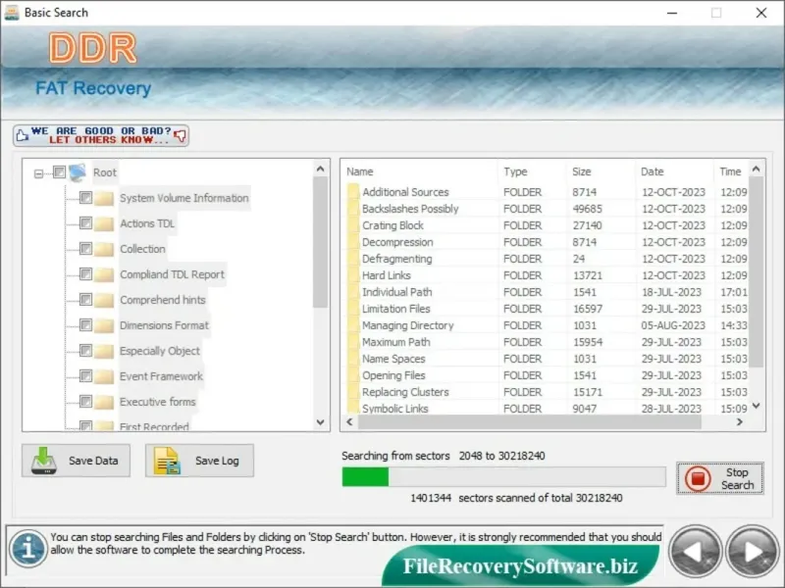The image size is (785, 588).
Task: Click folder icon of Limitation Files row
Action: pyautogui.click(x=353, y=309)
